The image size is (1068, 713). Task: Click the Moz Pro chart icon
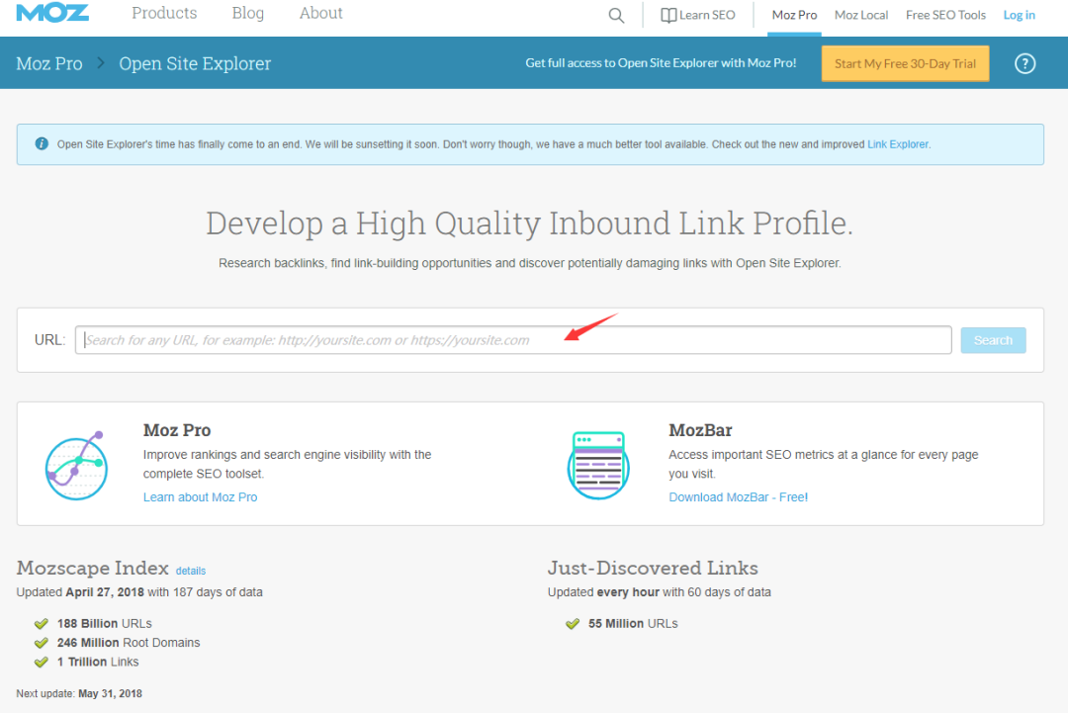75,464
